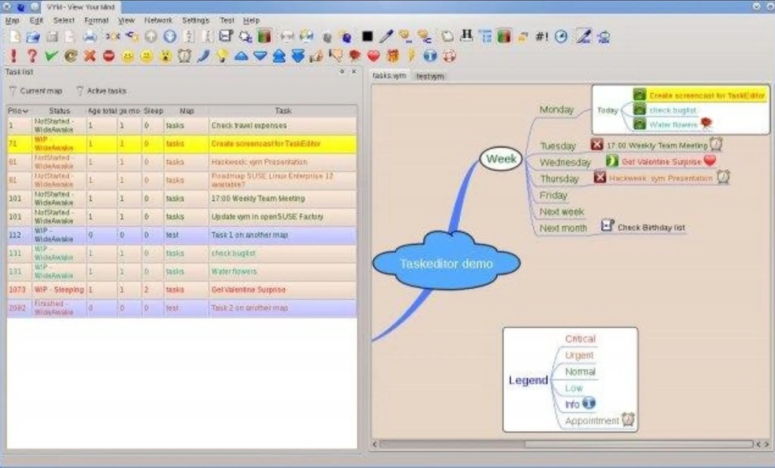This screenshot has height=468, width=775.
Task: Click the Taskeditor demo cloud node
Action: tap(447, 263)
